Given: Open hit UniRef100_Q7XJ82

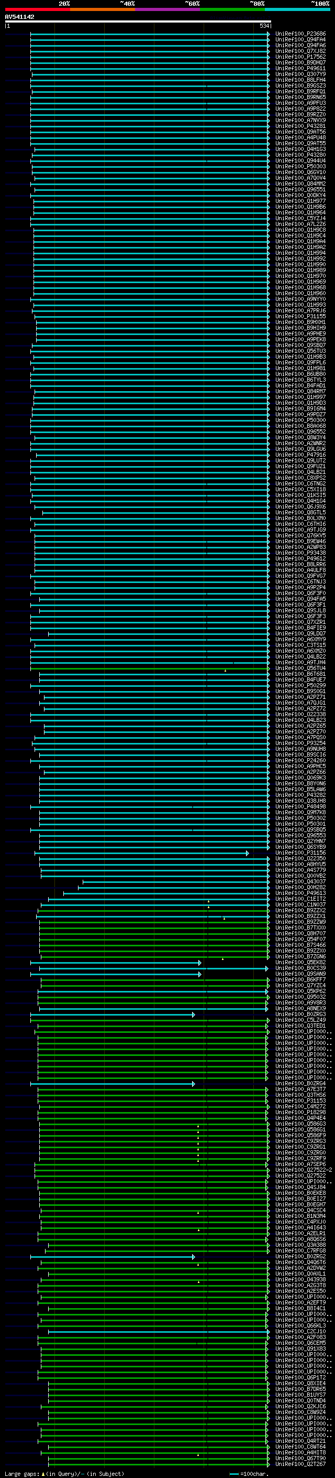Looking at the screenshot, I should (x=300, y=51).
